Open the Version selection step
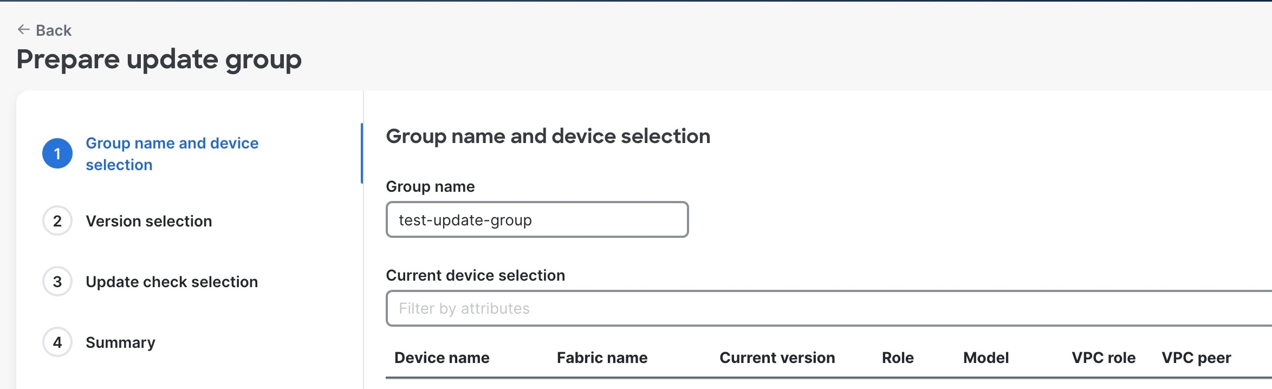1272x389 pixels. (148, 221)
